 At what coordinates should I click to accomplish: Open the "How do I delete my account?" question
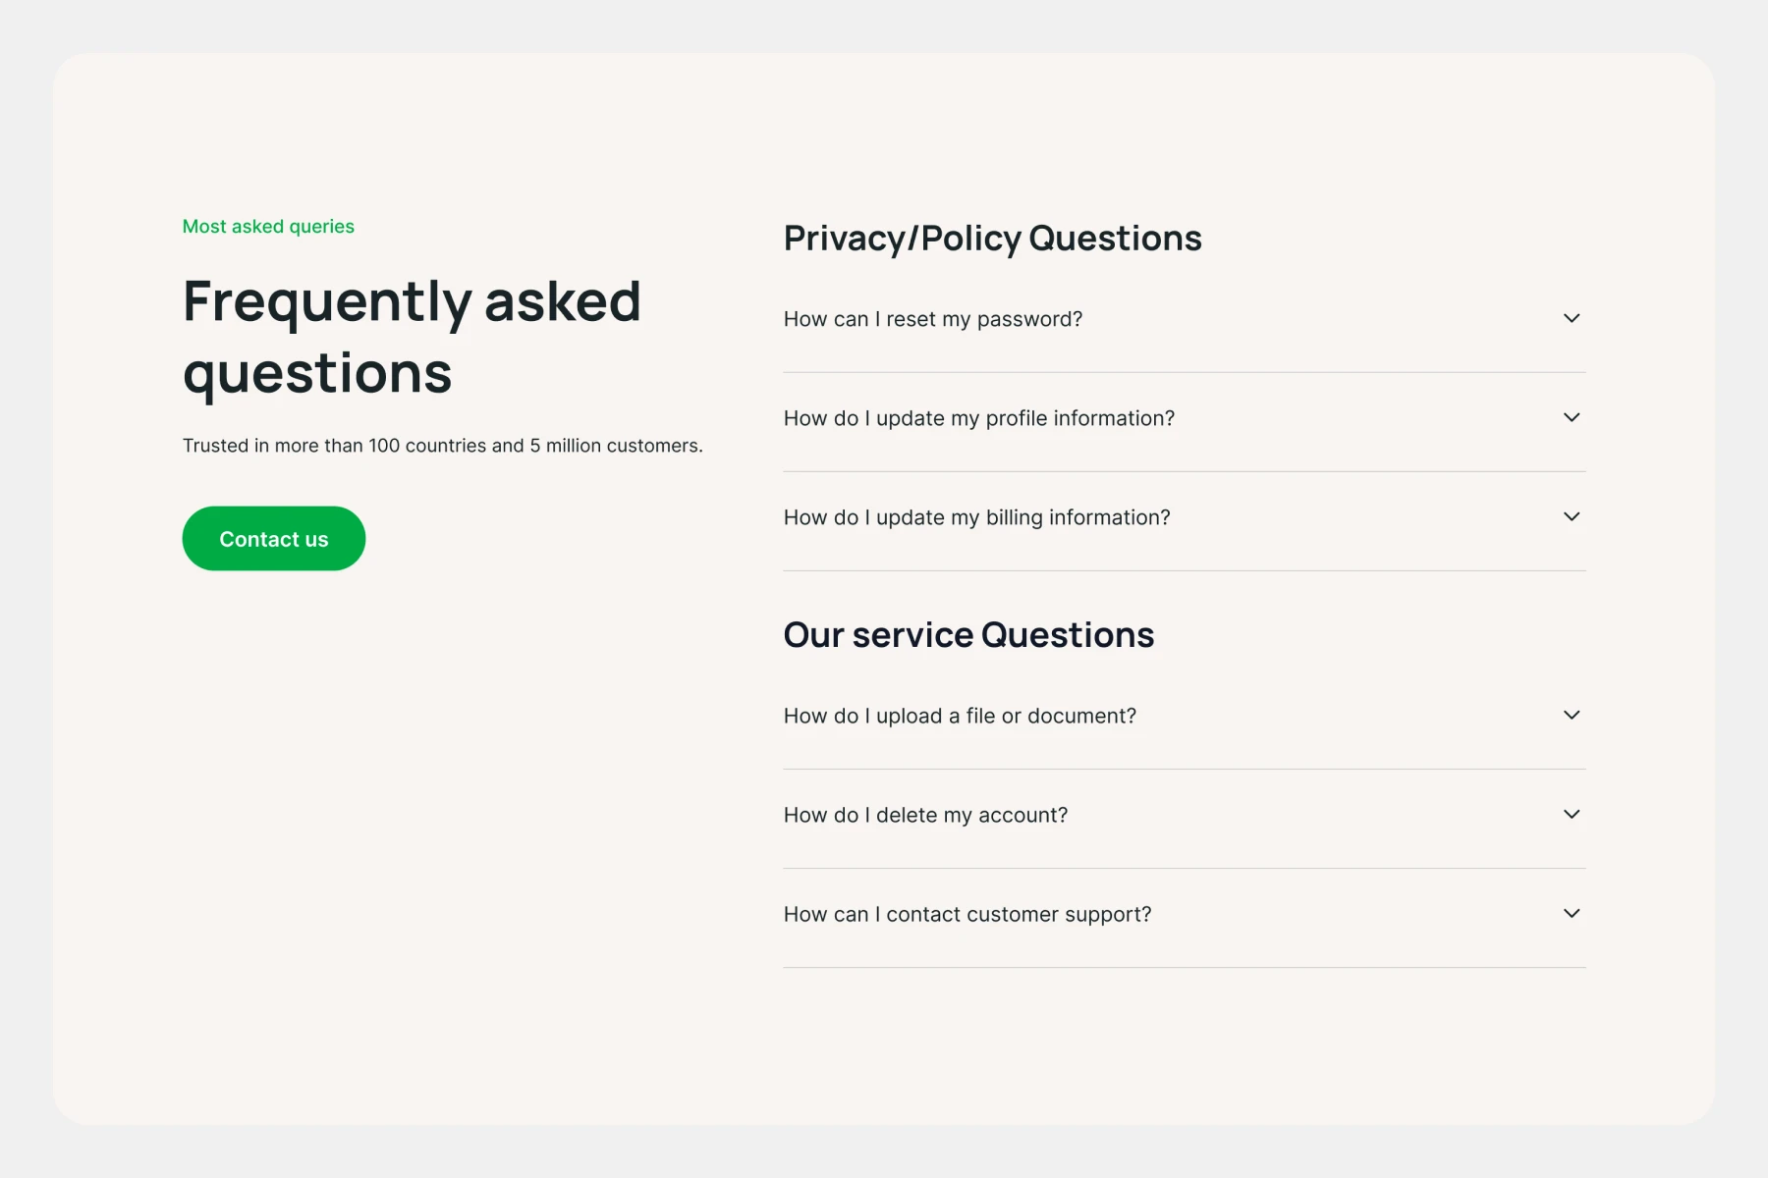(925, 815)
